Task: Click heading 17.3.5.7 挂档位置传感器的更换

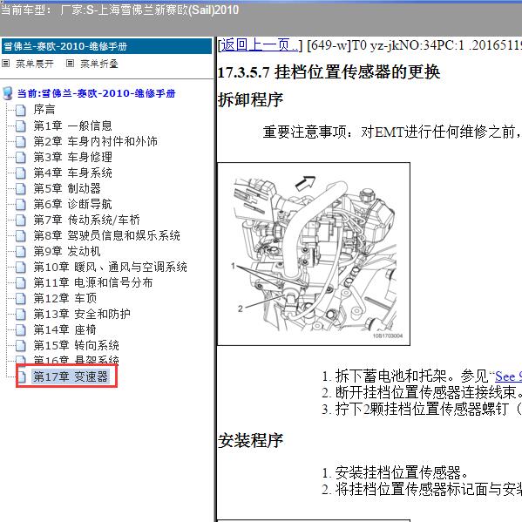Action: pyautogui.click(x=329, y=72)
